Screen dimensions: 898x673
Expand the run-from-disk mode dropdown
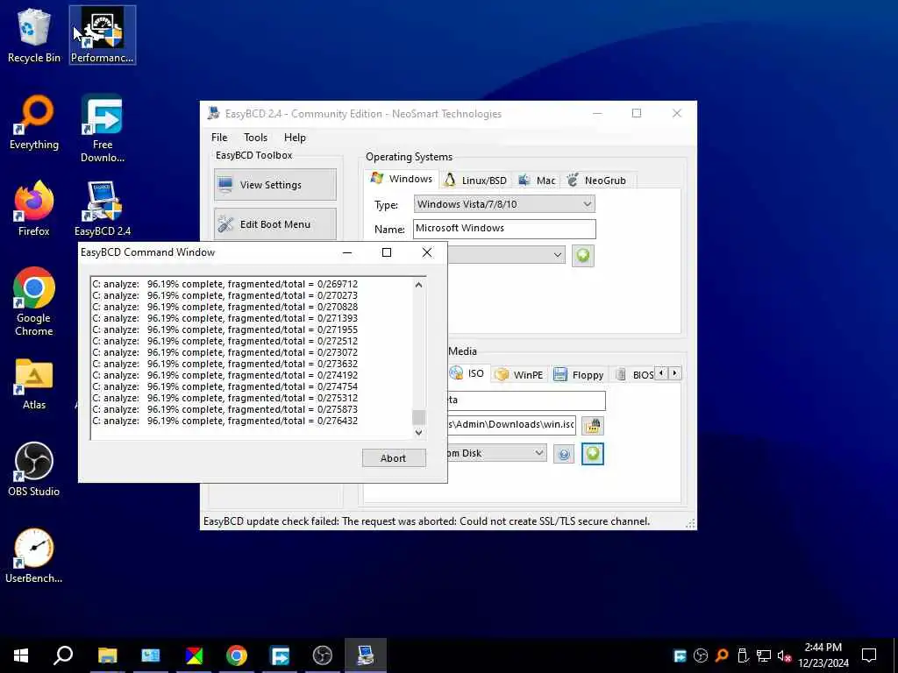coord(497,453)
